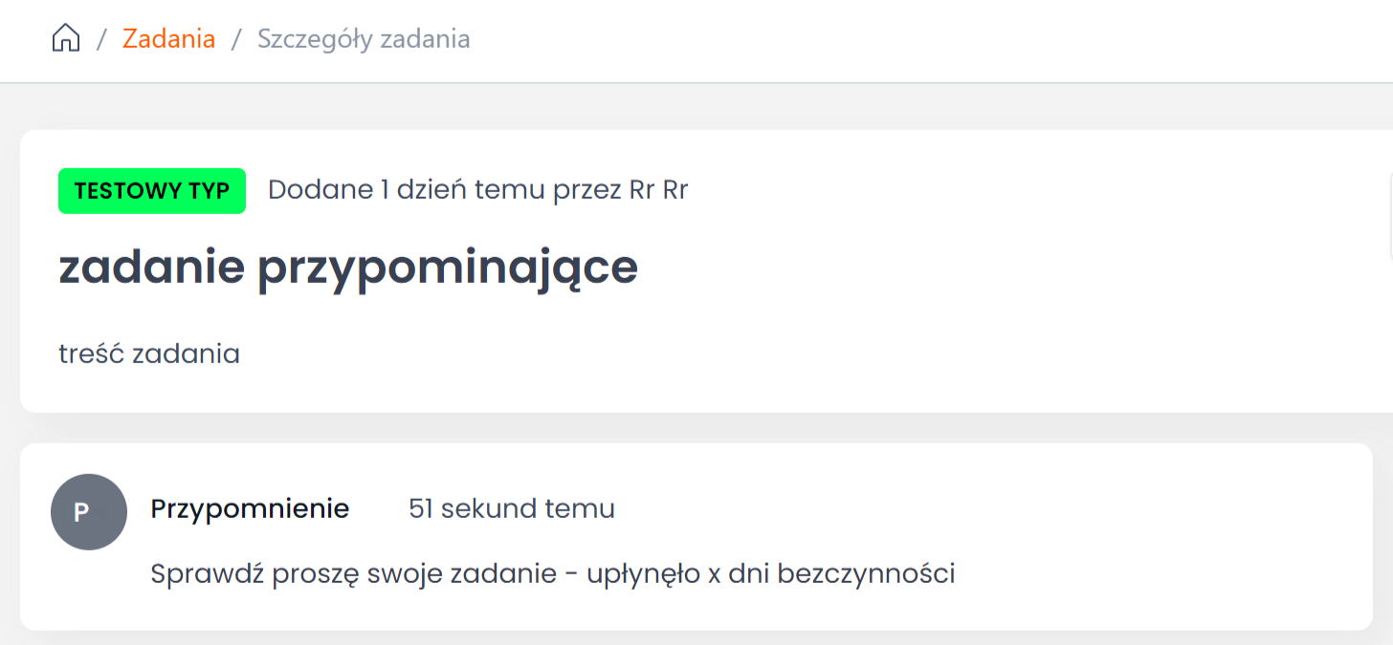Select the reminder message starting with Sprawdź proszę
Image resolution: width=1393 pixels, height=645 pixels.
tap(553, 574)
